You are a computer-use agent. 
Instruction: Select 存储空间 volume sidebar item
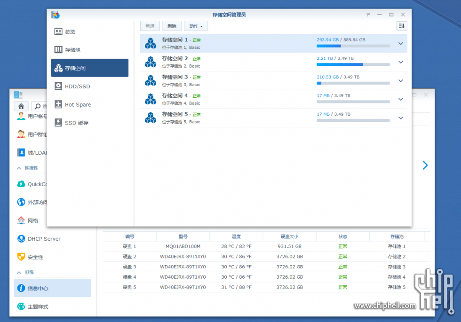click(x=90, y=68)
